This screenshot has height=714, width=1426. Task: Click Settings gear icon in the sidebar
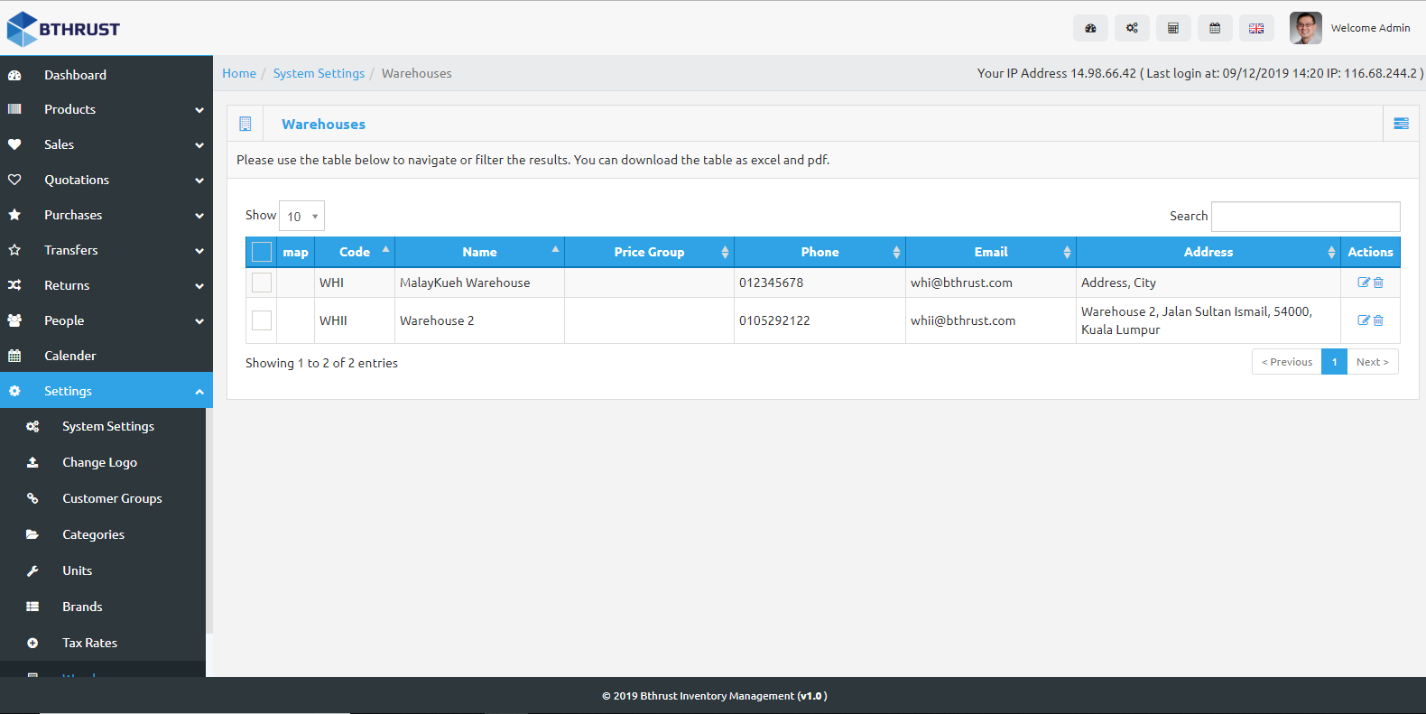pos(14,391)
